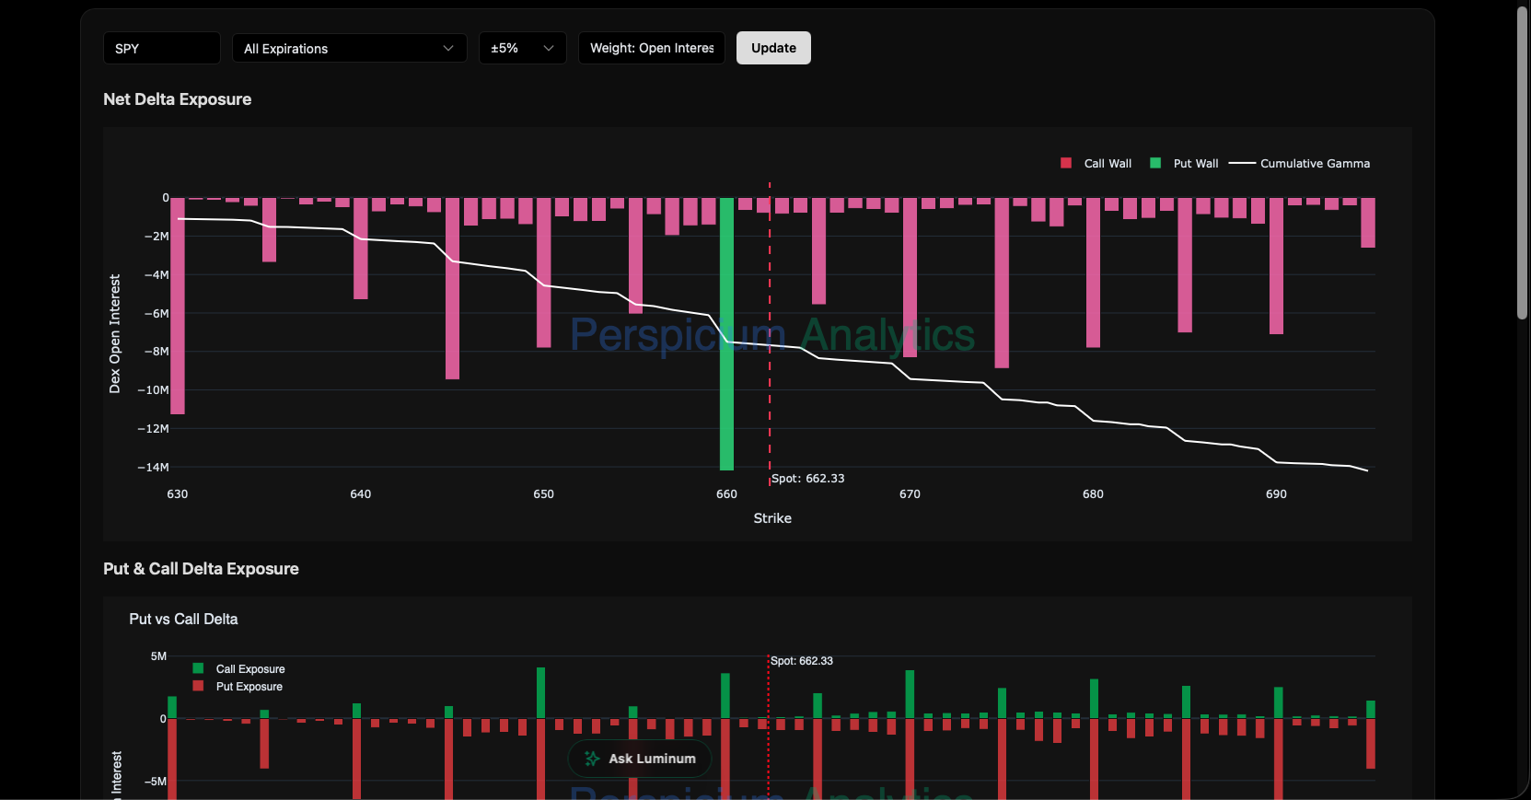Open the Weight: Open Interest selector
This screenshot has width=1531, height=800.
click(651, 49)
